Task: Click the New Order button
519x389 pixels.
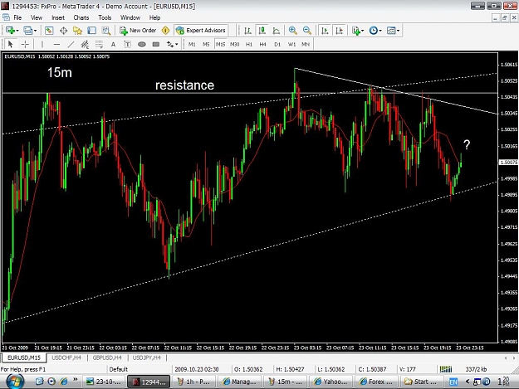Action: click(138, 31)
